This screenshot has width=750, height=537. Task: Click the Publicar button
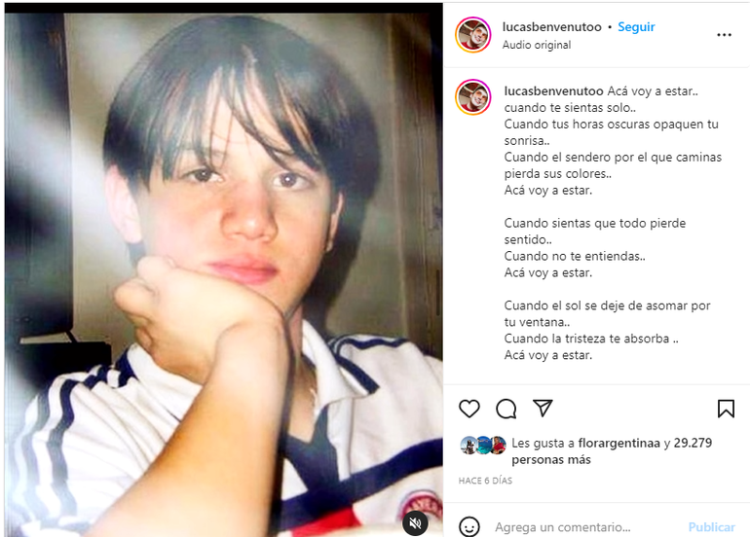click(x=711, y=527)
